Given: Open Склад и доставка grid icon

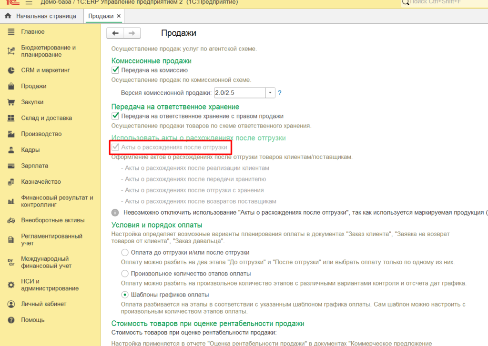Looking at the screenshot, I should (x=11, y=118).
